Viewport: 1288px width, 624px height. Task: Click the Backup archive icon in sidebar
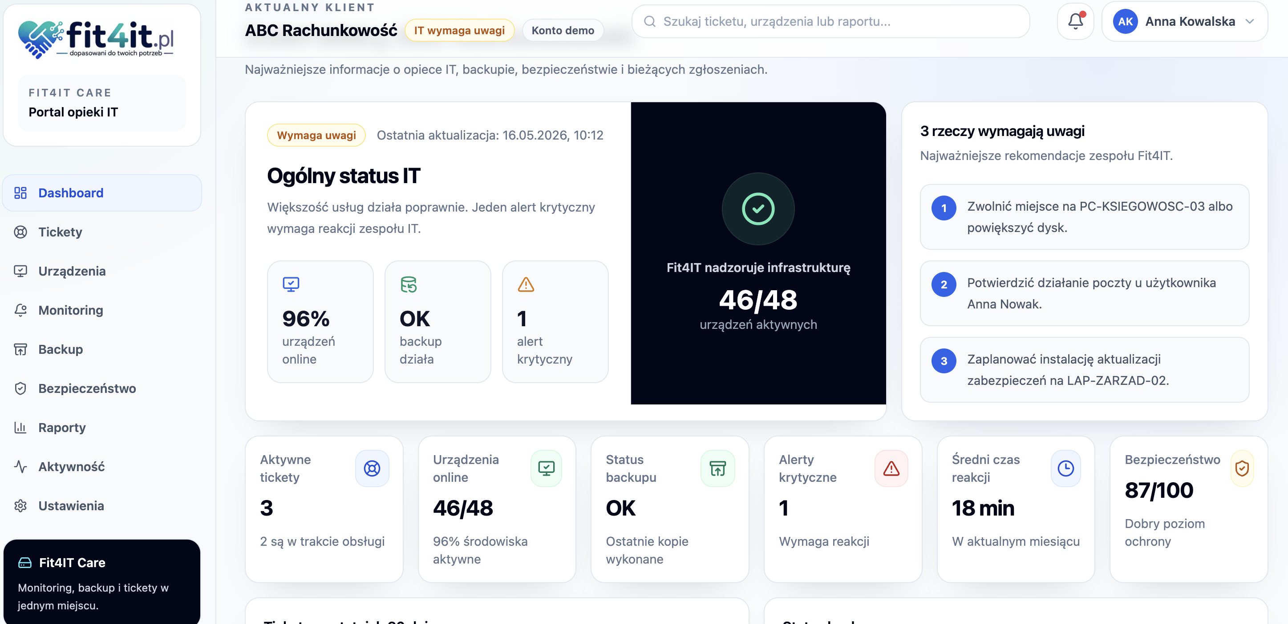point(20,349)
